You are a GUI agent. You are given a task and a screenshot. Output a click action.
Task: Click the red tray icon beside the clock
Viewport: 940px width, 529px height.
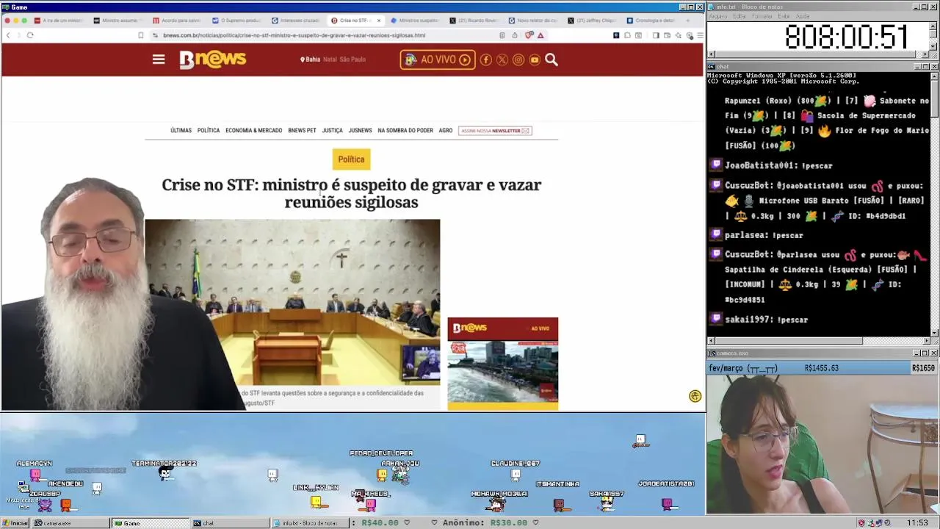[x=861, y=523]
